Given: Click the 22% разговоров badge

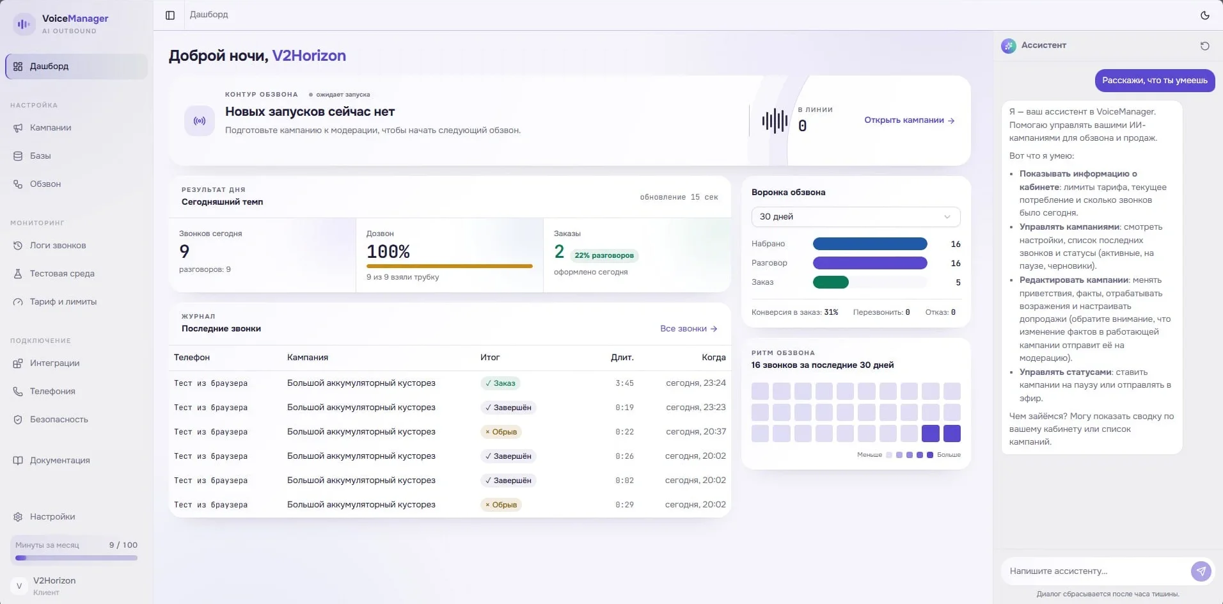Looking at the screenshot, I should tap(604, 255).
